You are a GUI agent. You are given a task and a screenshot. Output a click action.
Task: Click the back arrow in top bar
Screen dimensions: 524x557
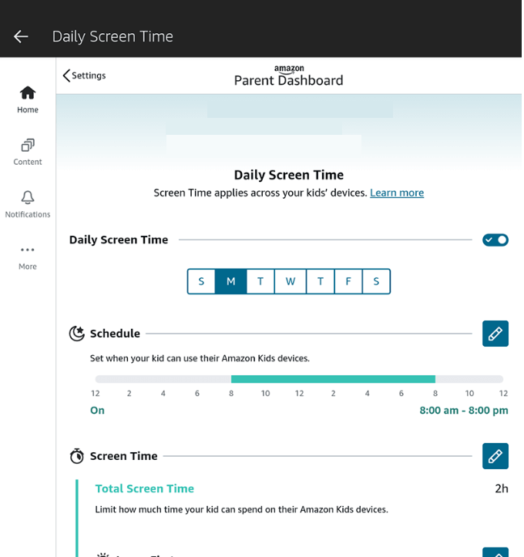(x=21, y=36)
